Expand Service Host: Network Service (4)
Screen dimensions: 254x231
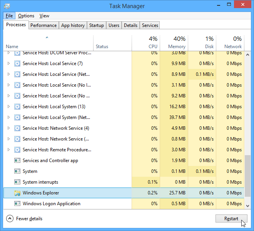[8, 128]
